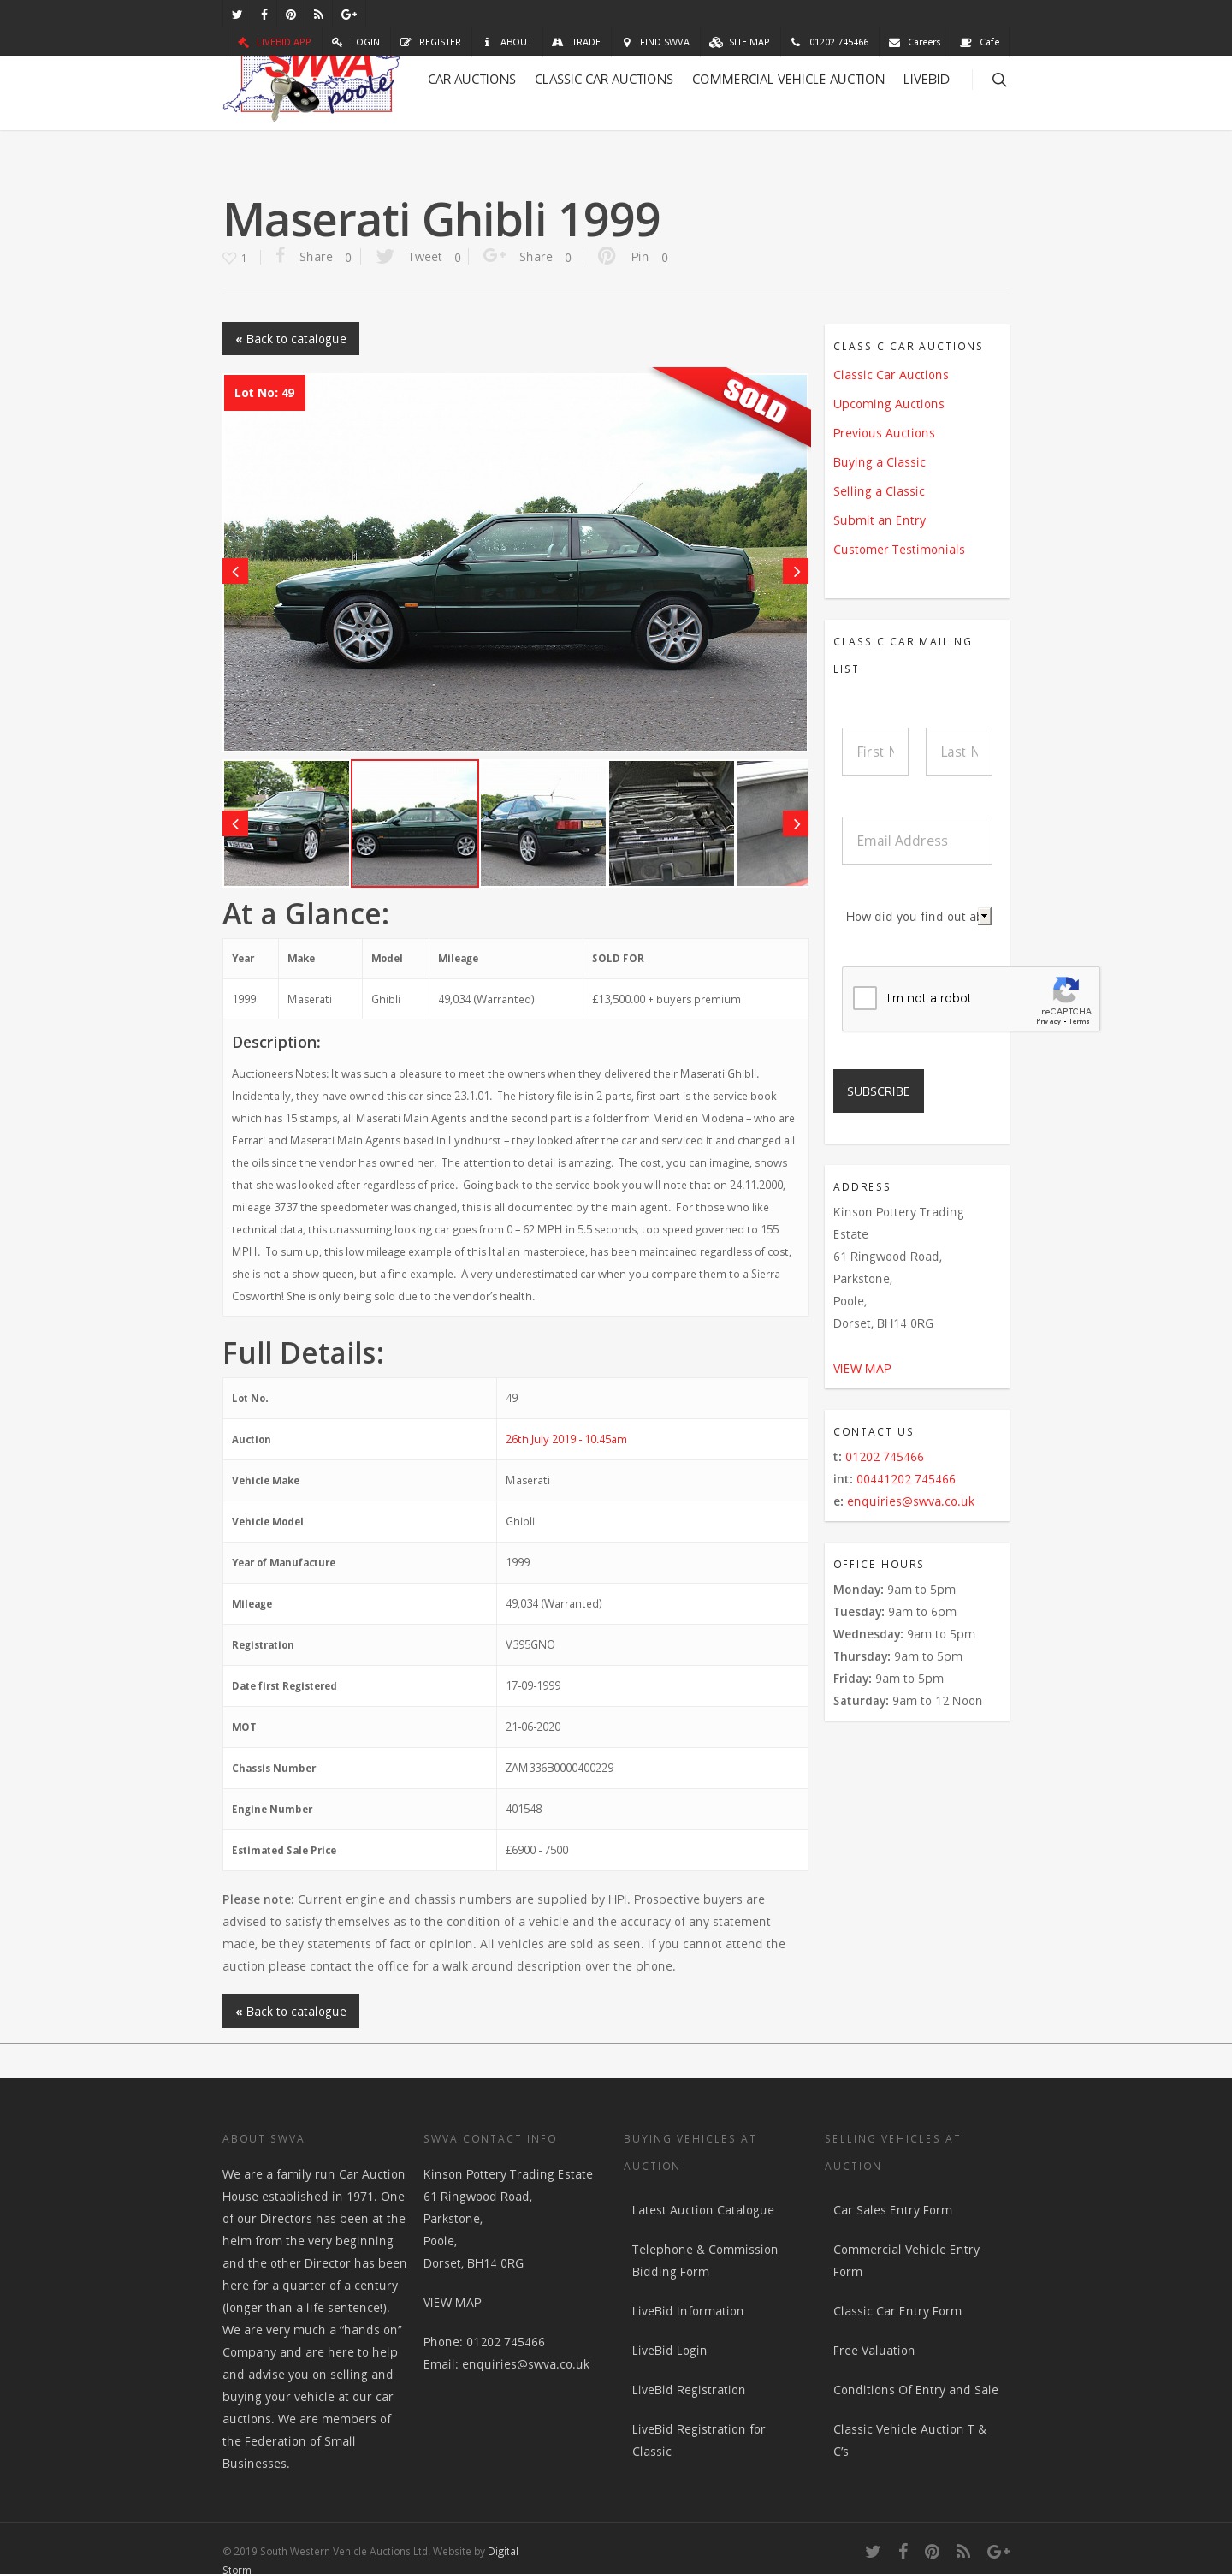Viewport: 1232px width, 2574px height.
Task: Select rear-view car thumbnail
Action: coord(543,823)
